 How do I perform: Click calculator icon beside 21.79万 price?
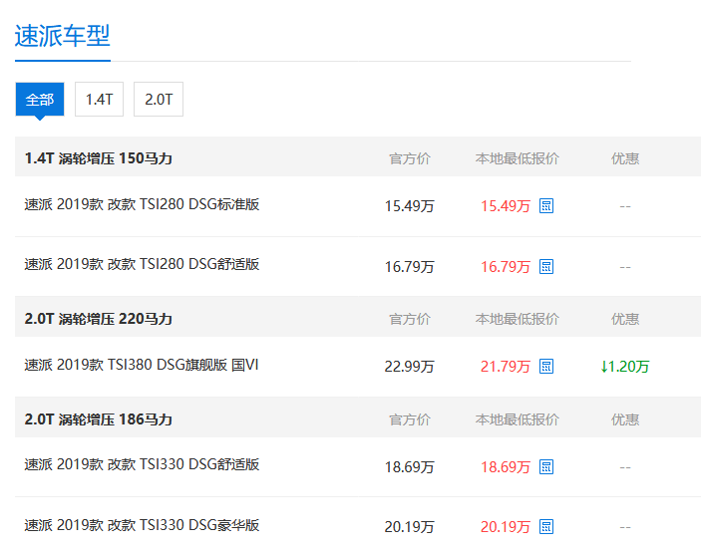(546, 367)
